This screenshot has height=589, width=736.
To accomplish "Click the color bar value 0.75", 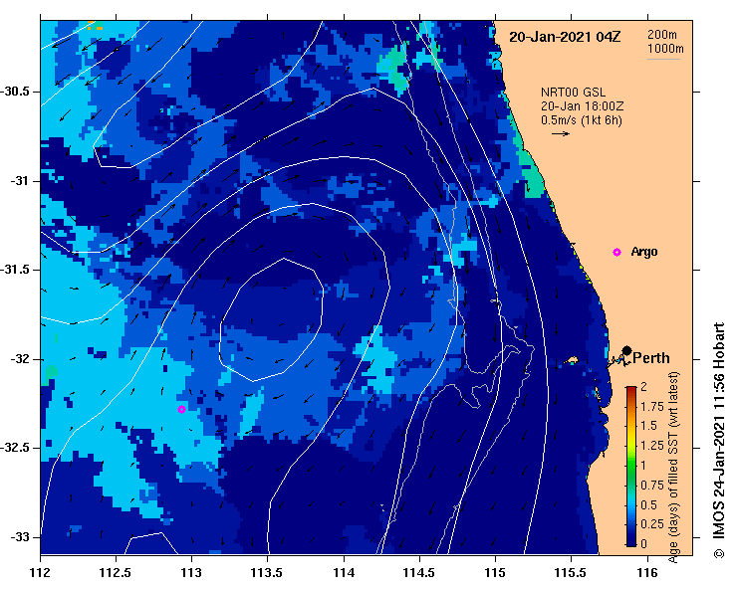I will pos(652,486).
